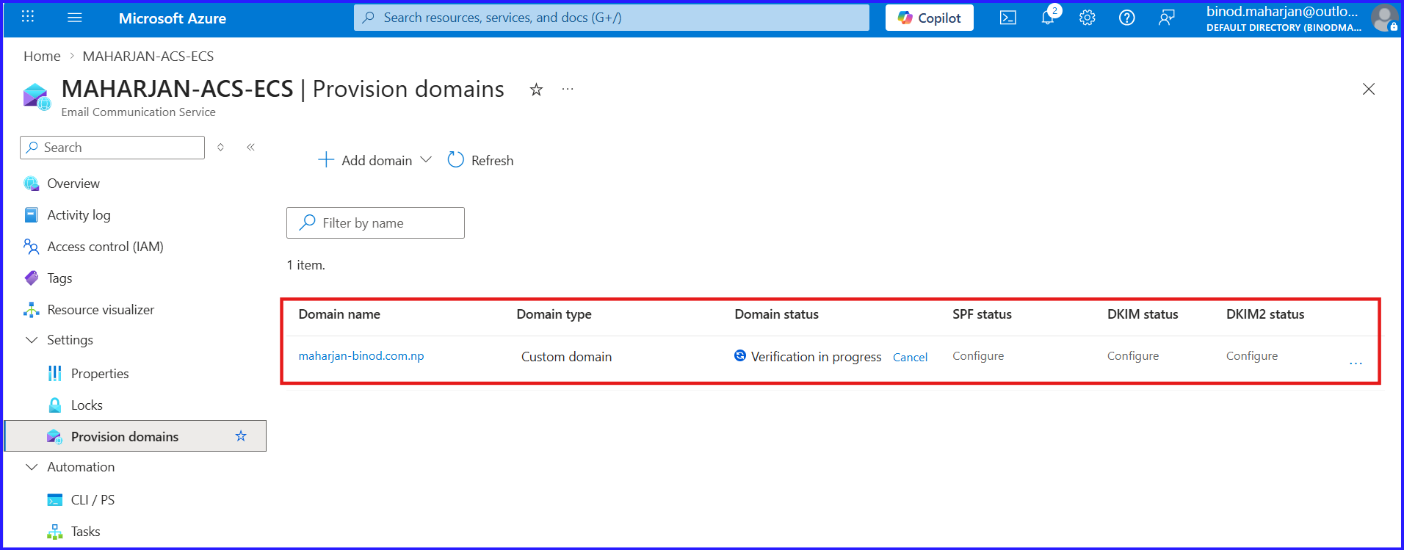Click Microsoft Azure portal title
Image resolution: width=1404 pixels, height=550 pixels.
point(173,18)
